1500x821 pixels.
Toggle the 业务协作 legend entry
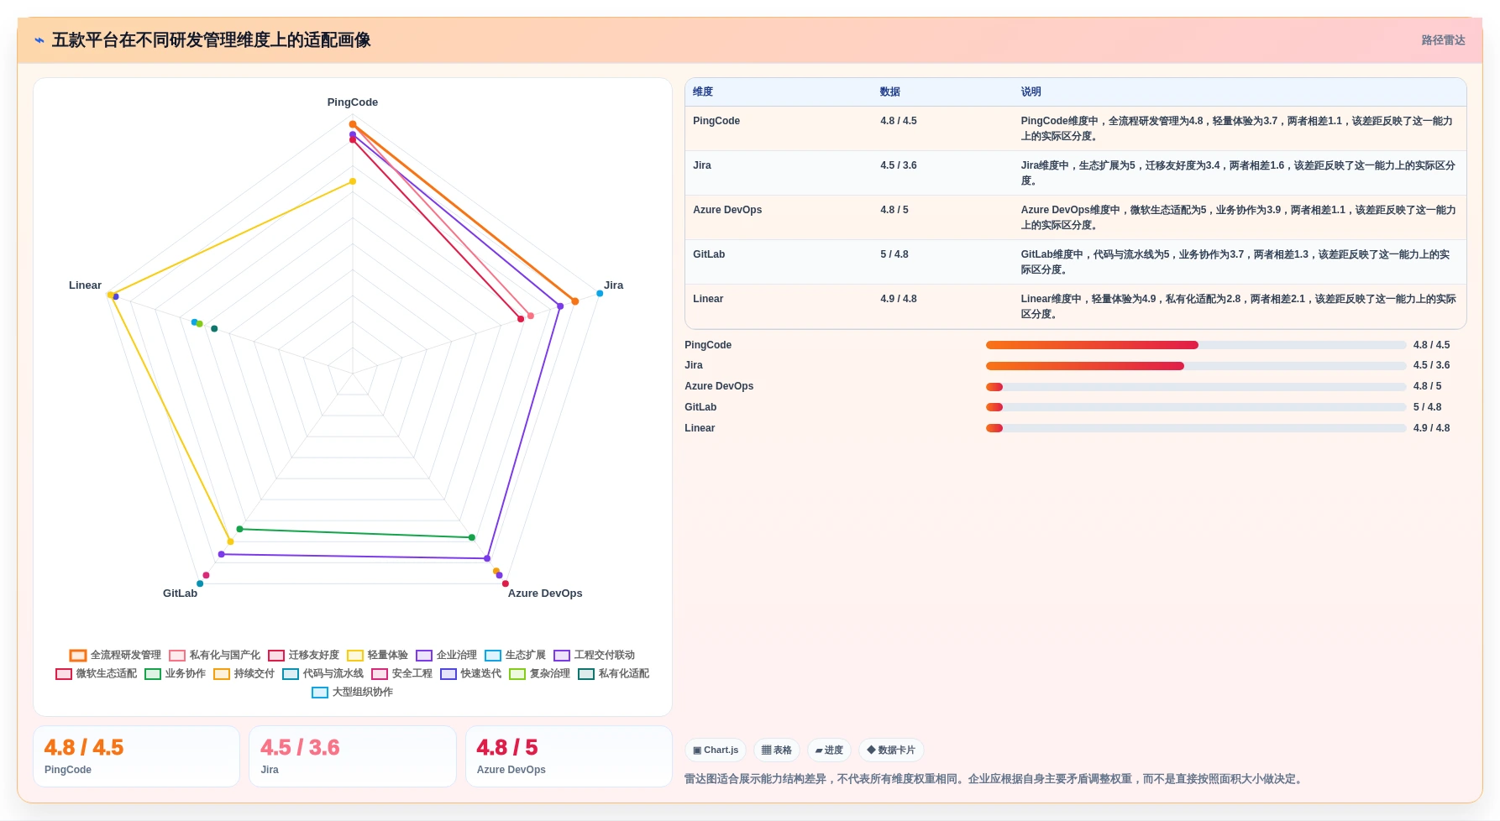(175, 673)
